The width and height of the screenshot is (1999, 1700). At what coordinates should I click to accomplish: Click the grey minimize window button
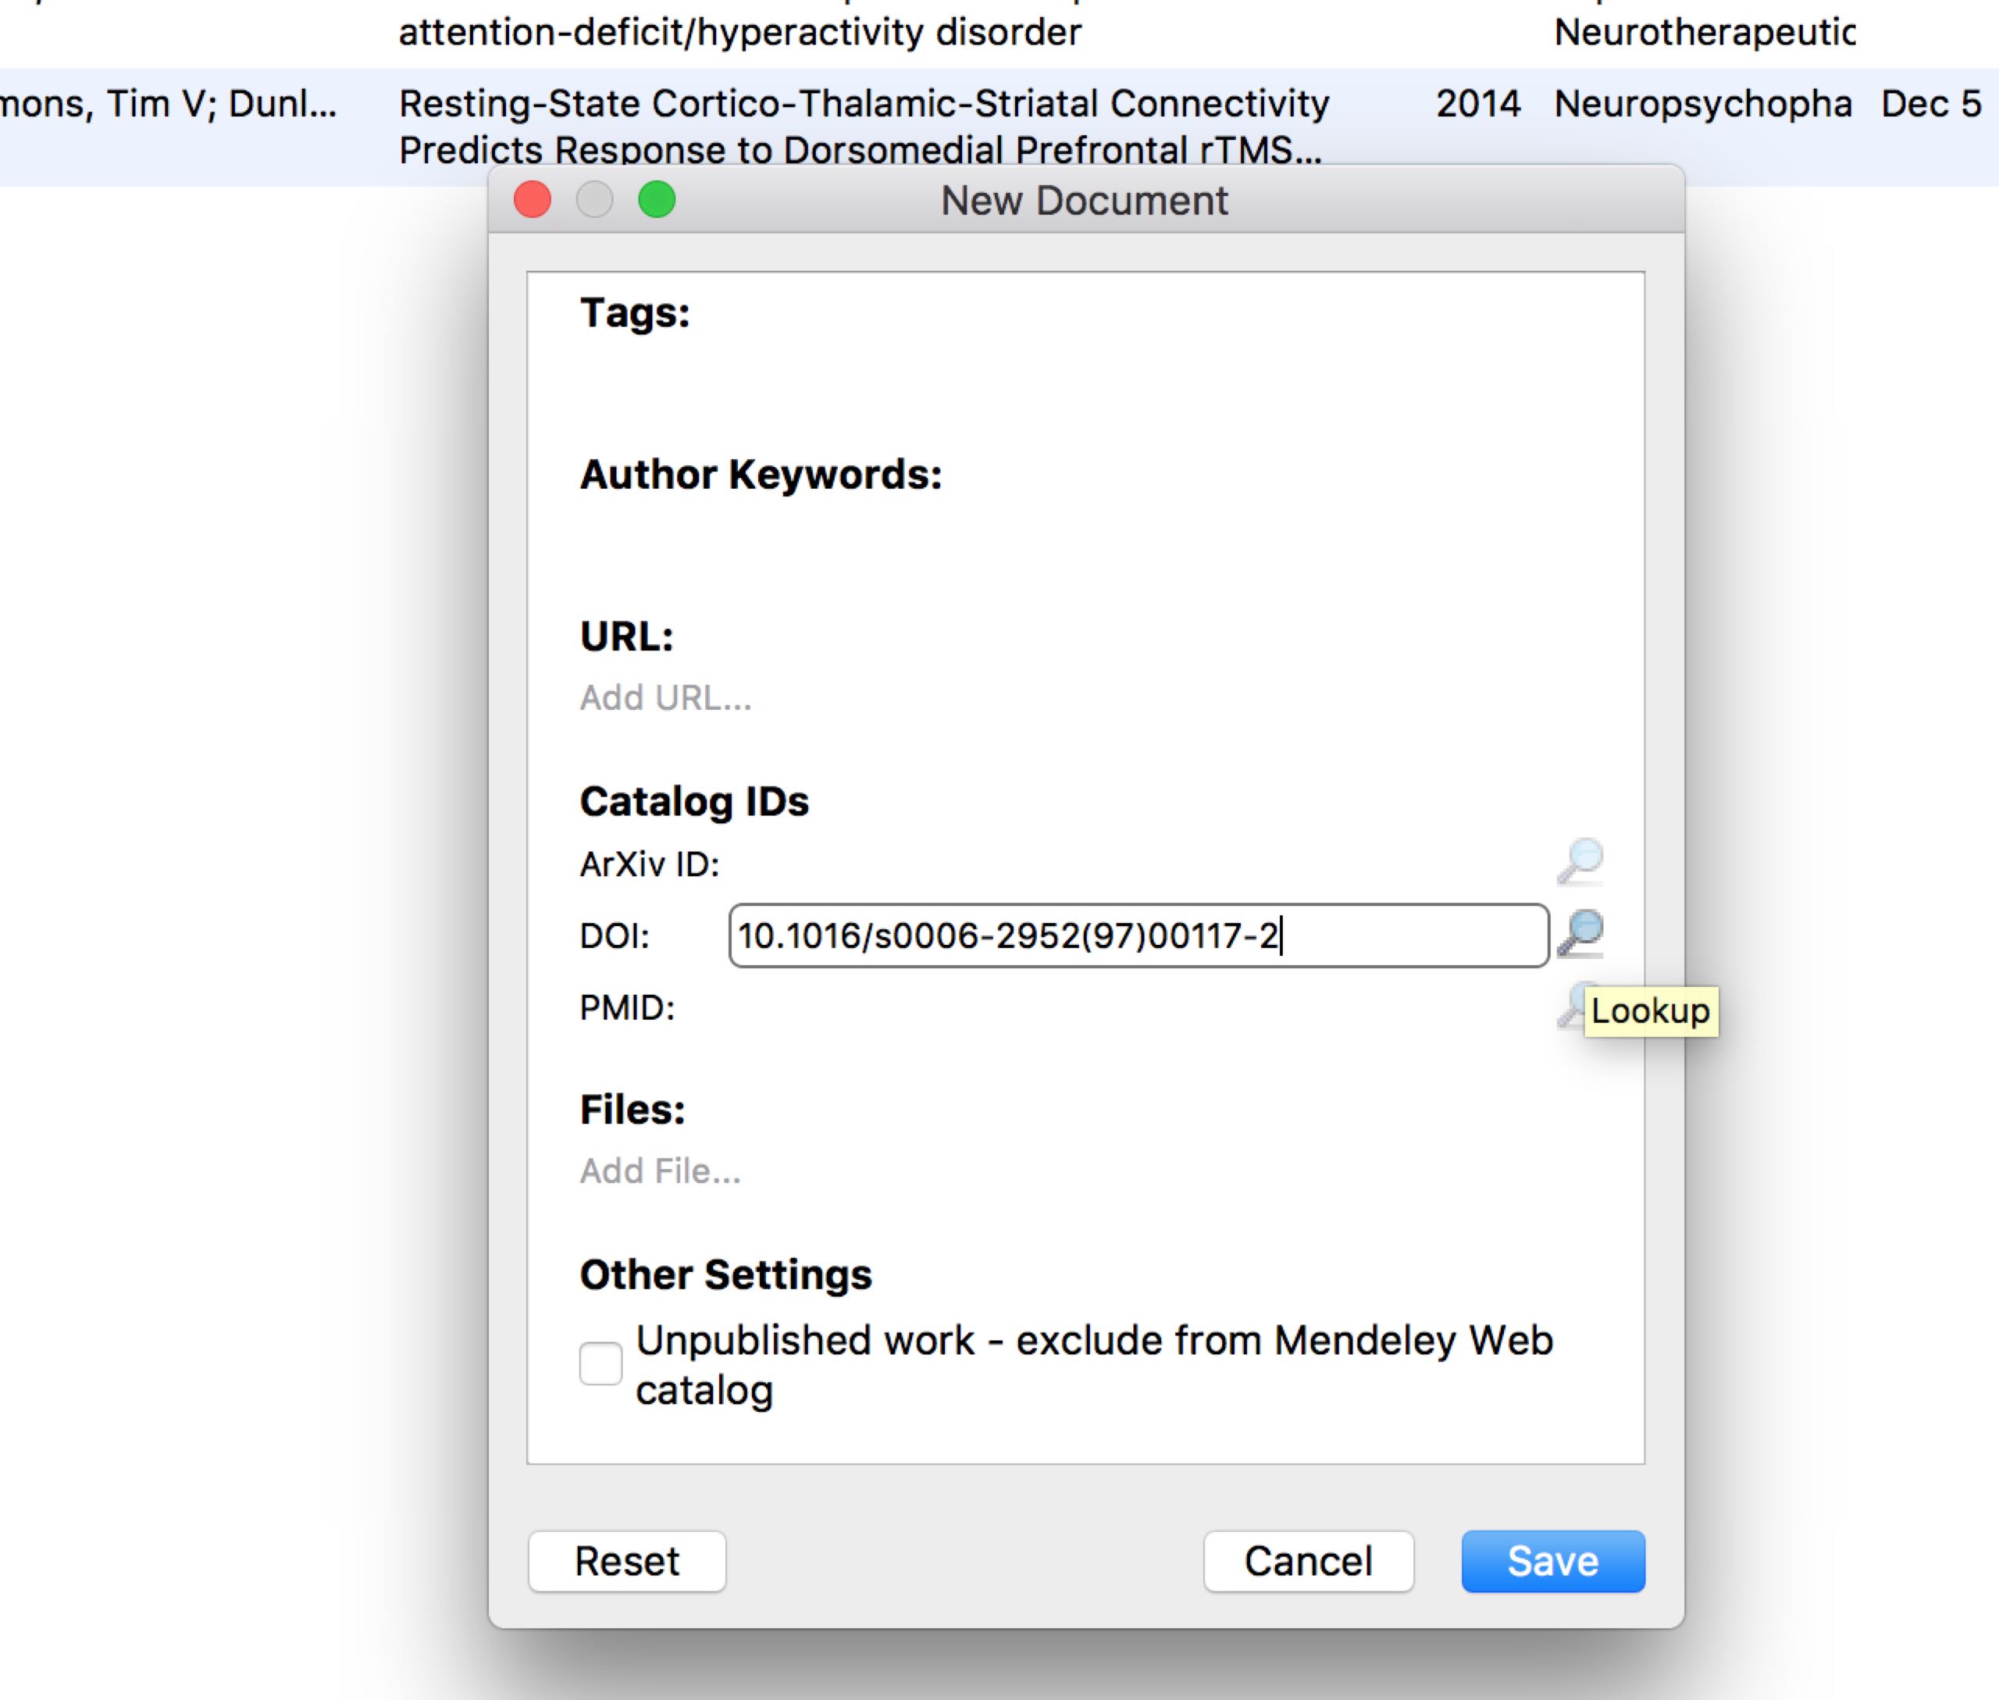pyautogui.click(x=595, y=201)
